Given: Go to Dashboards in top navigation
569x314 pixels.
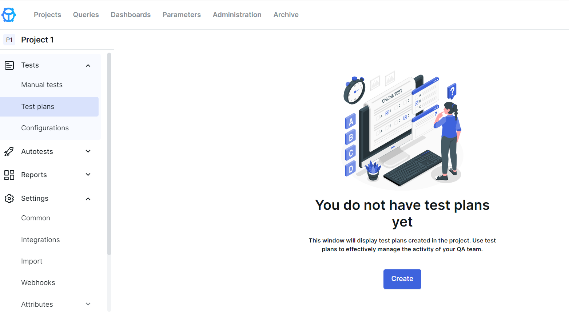Looking at the screenshot, I should coord(131,15).
